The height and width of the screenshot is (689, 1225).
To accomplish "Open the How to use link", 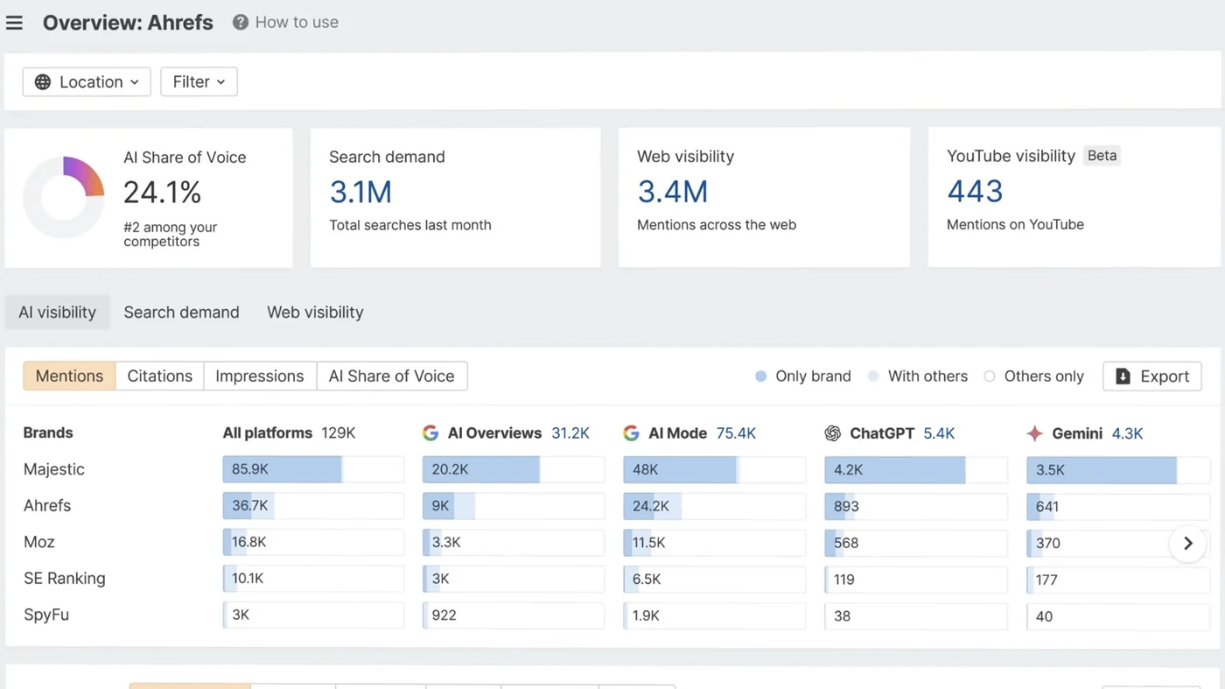I will tap(285, 23).
